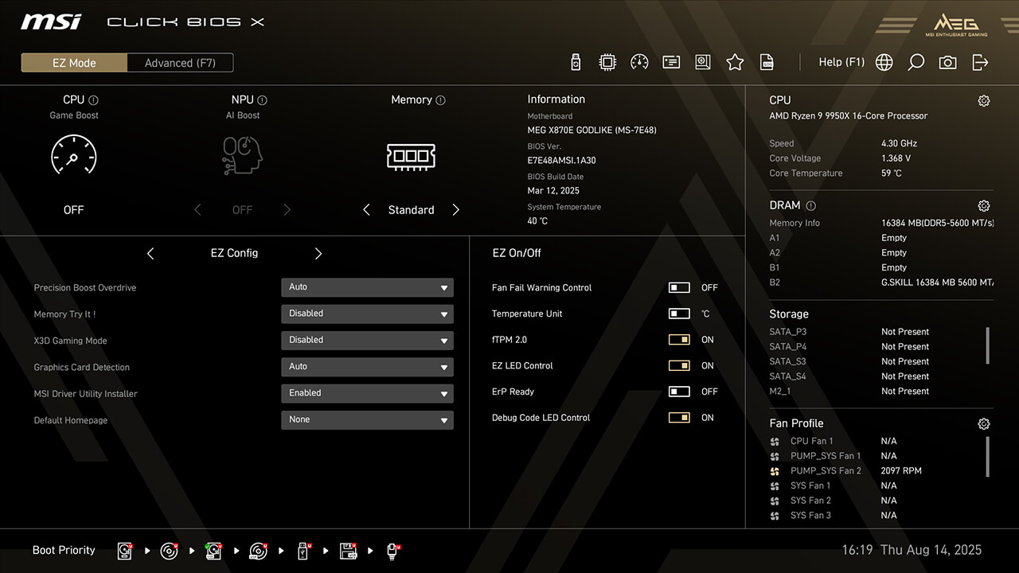Open the Default Homepage dropdown
This screenshot has height=573, width=1019.
click(x=367, y=419)
